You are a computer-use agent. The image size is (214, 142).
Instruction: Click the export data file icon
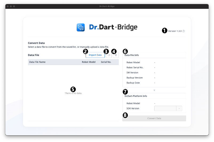point(109,55)
